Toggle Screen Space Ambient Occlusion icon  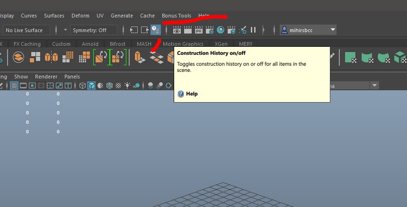150,86
